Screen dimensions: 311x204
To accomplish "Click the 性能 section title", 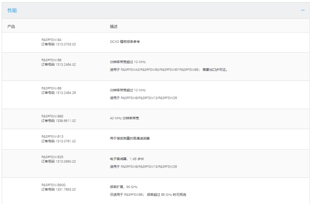I will [x=12, y=10].
